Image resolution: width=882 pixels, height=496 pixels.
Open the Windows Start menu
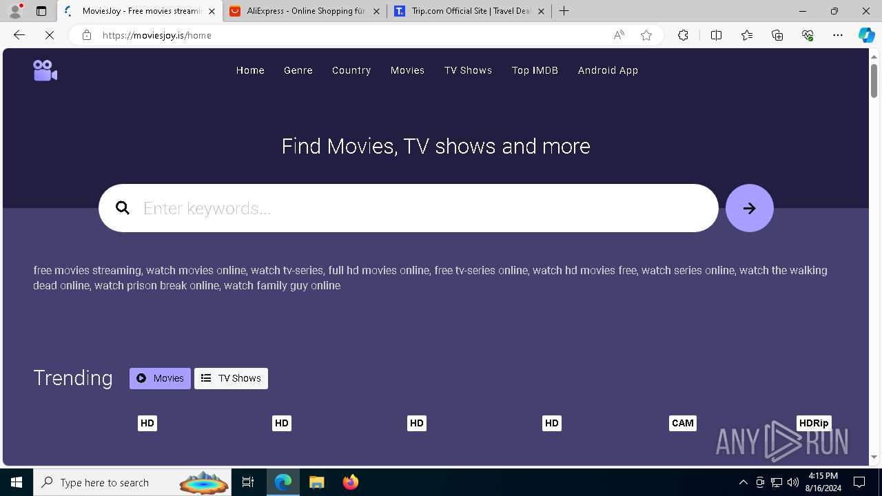click(x=17, y=482)
